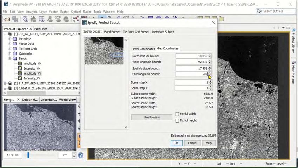The image size is (298, 168).
Task: Enable the Fix full height checkbox
Action: point(177,120)
